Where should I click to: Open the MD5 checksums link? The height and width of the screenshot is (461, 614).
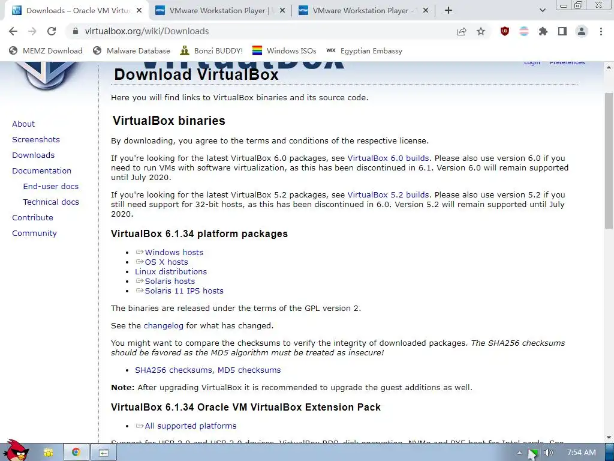click(249, 370)
